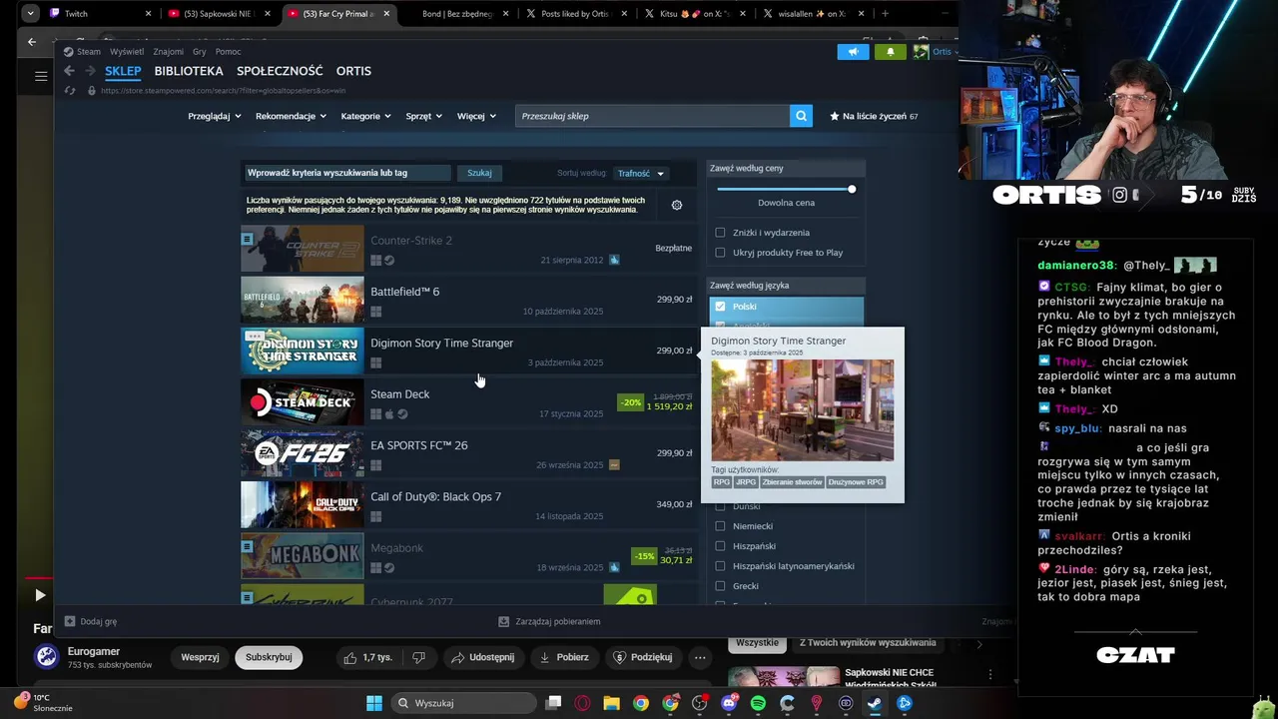The image size is (1278, 719).
Task: Go forward using Steam's forward arrow
Action: (x=90, y=71)
